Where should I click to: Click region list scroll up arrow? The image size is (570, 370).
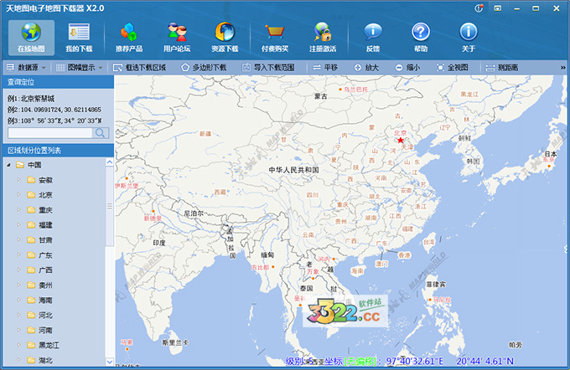(x=110, y=162)
